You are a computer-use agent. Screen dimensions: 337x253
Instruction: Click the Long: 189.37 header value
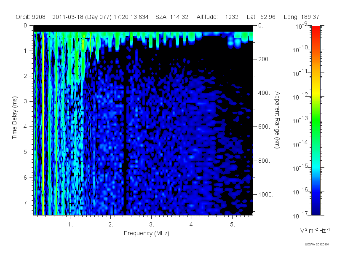coord(301,17)
